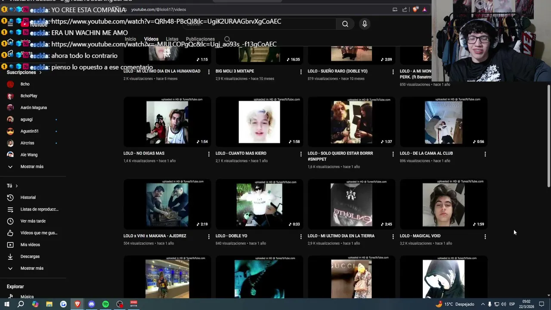Open File Explorer from the taskbar

pyautogui.click(x=49, y=304)
